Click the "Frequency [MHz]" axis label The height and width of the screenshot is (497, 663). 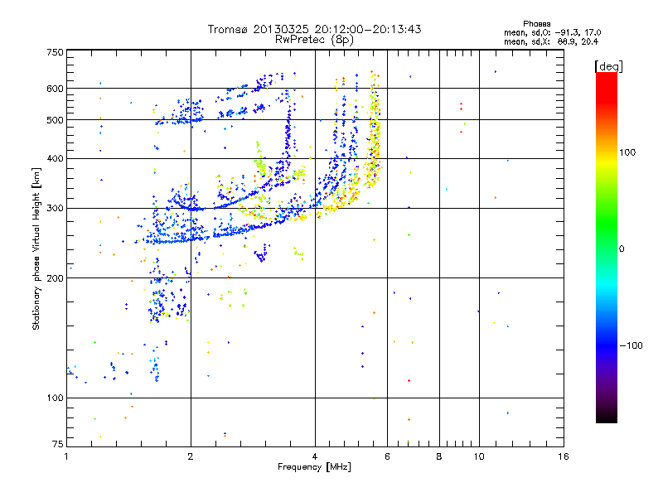pyautogui.click(x=314, y=467)
